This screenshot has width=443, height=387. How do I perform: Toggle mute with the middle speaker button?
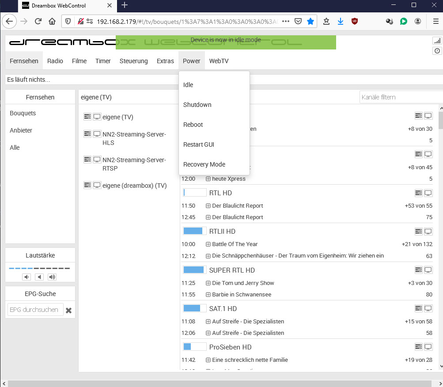click(40, 277)
